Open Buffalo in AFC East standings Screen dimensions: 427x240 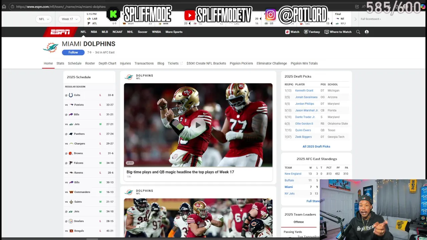point(289,180)
